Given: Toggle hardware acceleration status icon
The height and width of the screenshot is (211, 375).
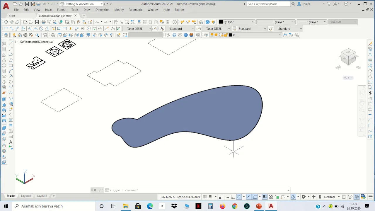Looking at the screenshot, I should 357,197.
